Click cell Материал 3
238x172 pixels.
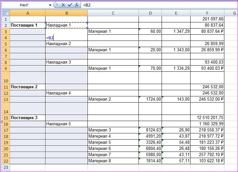[113, 130]
